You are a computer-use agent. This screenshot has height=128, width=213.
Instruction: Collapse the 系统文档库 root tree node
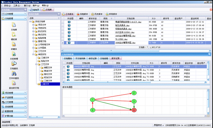30,21
